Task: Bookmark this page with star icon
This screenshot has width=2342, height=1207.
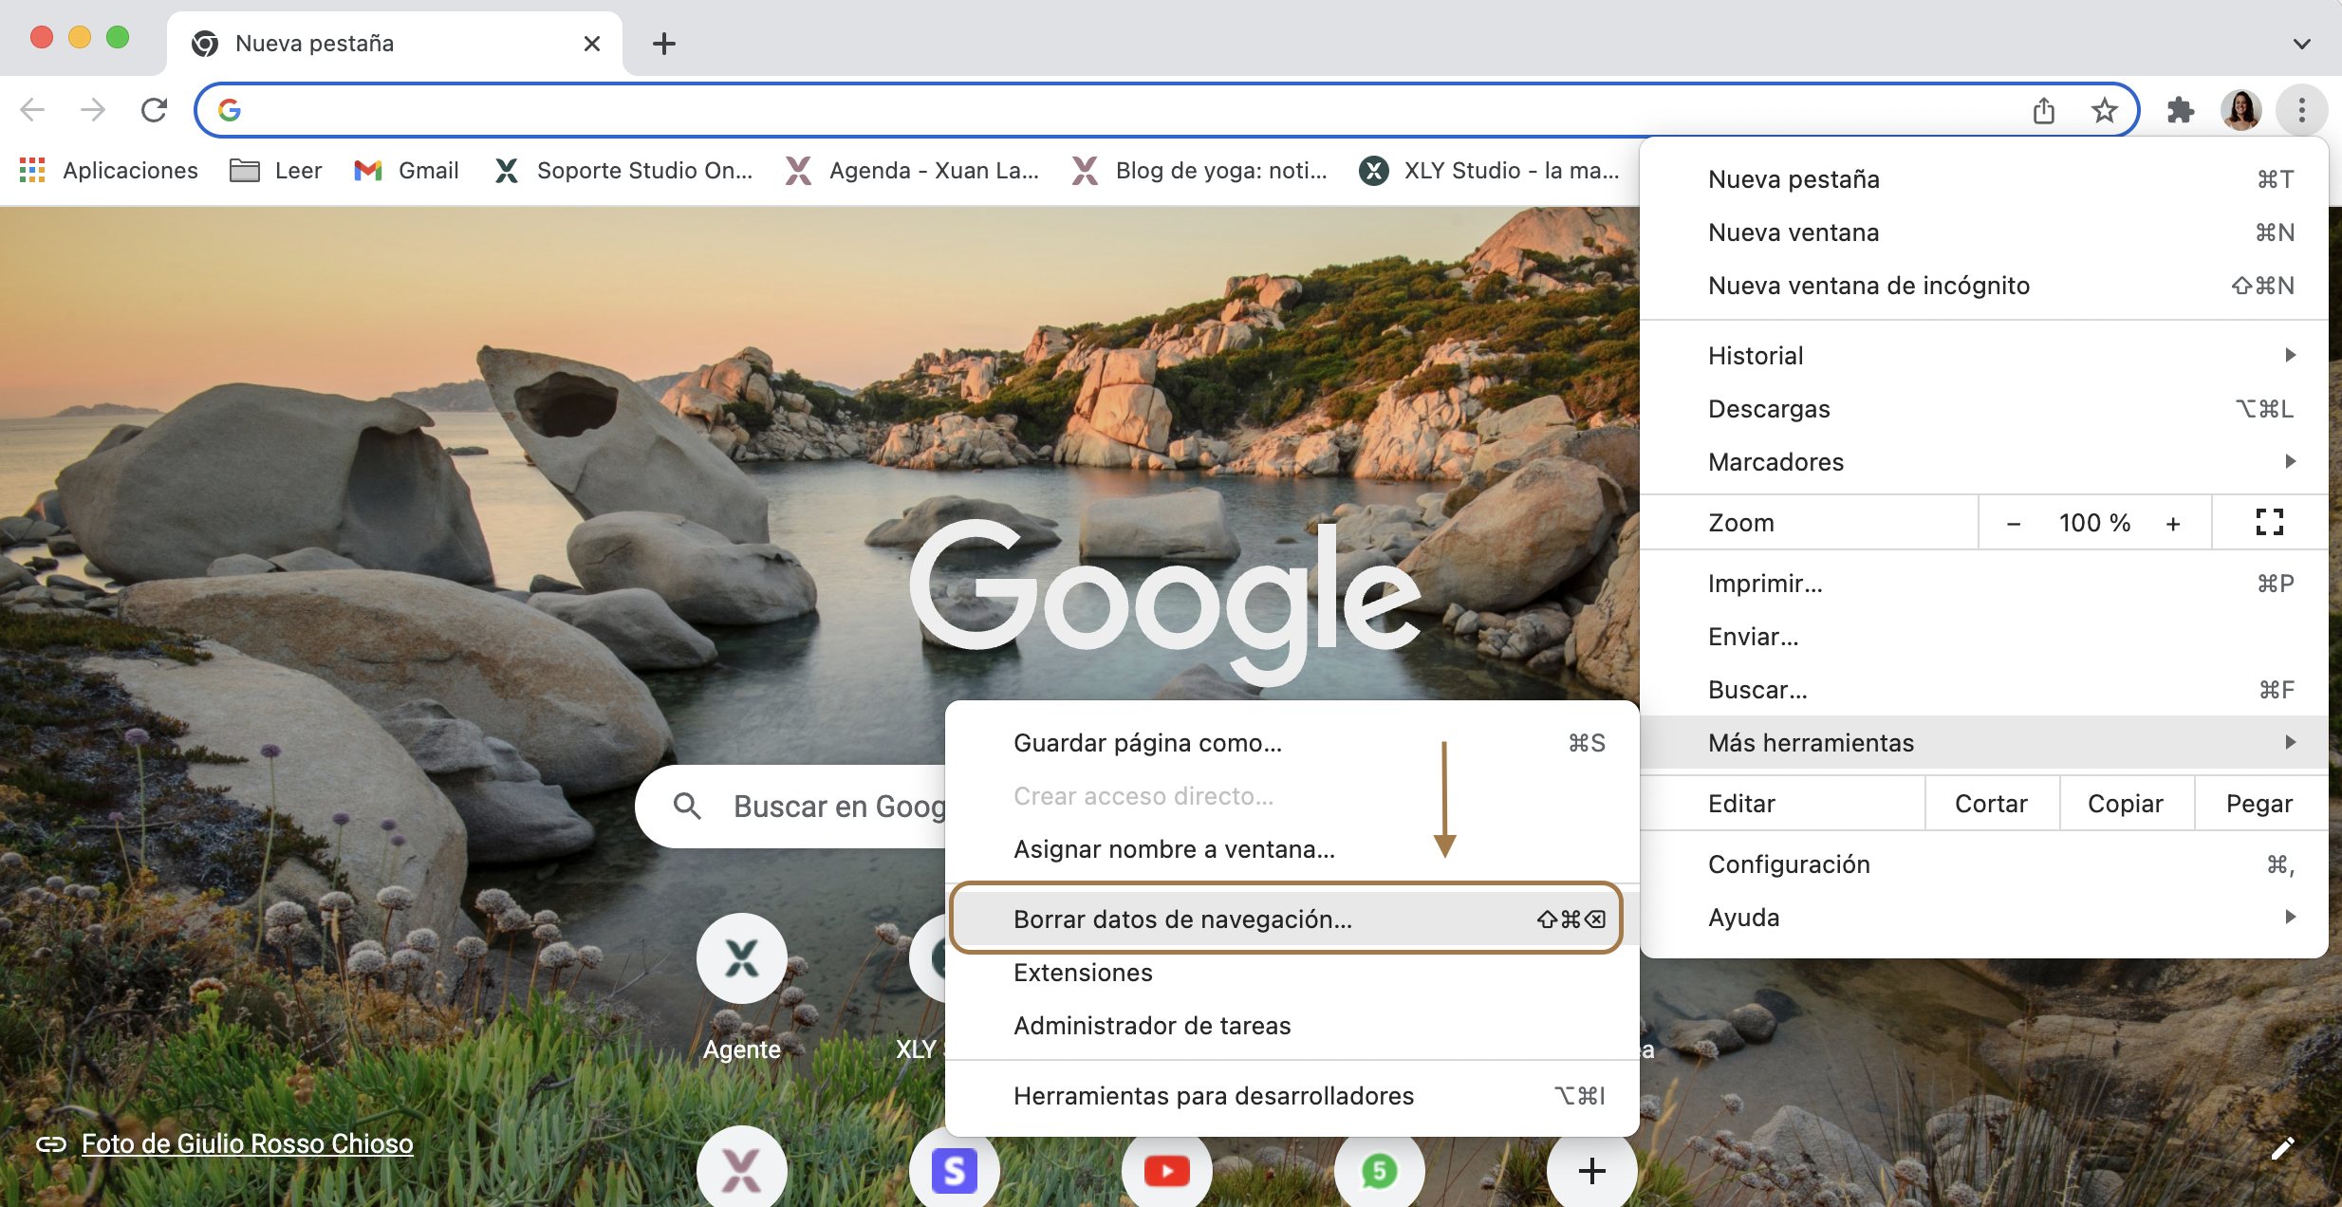Action: click(2104, 111)
